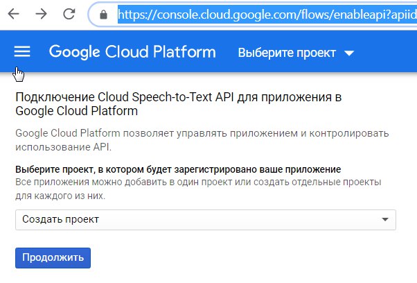Image resolution: width=417 pixels, height=283 pixels.
Task: Click the bold Выберите проект, в котором label
Action: click(178, 169)
